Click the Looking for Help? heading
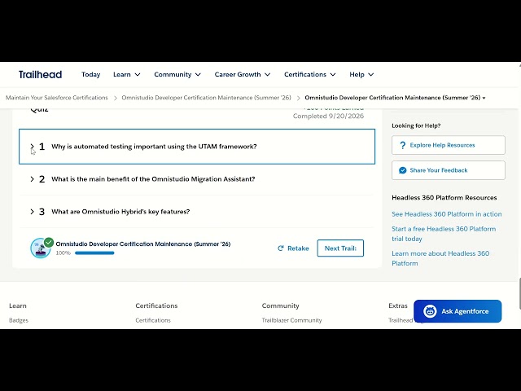 (x=416, y=125)
